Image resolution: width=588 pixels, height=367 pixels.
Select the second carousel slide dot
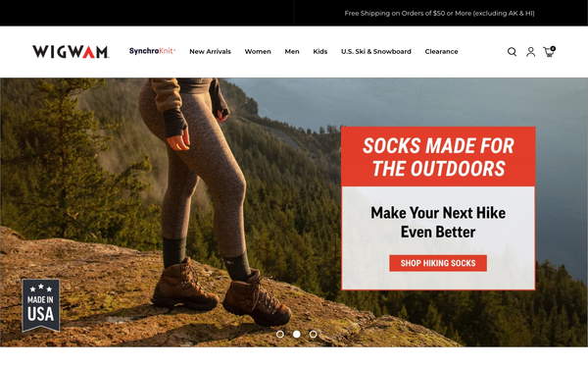coord(297,334)
